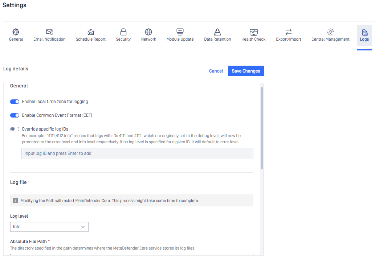Viewport: 375px width, 259px height.
Task: Switch to Health Check tab label
Action: (253, 39)
